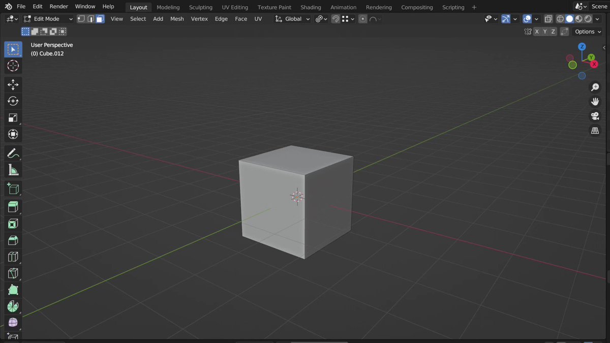Switch to wireframe viewport shading

[560, 19]
